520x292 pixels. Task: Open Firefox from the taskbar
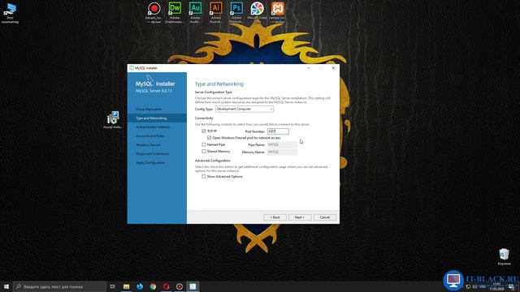[140, 286]
